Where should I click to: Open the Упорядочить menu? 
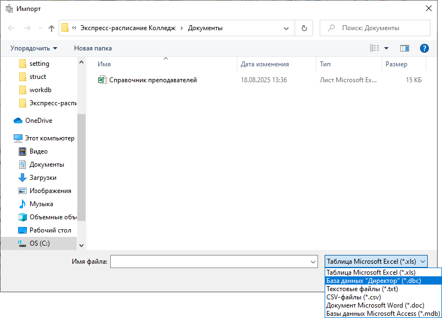pyautogui.click(x=33, y=48)
